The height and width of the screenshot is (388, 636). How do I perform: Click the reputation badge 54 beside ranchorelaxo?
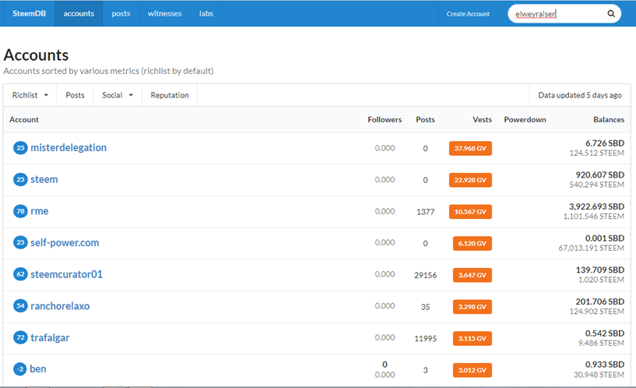pyautogui.click(x=20, y=305)
